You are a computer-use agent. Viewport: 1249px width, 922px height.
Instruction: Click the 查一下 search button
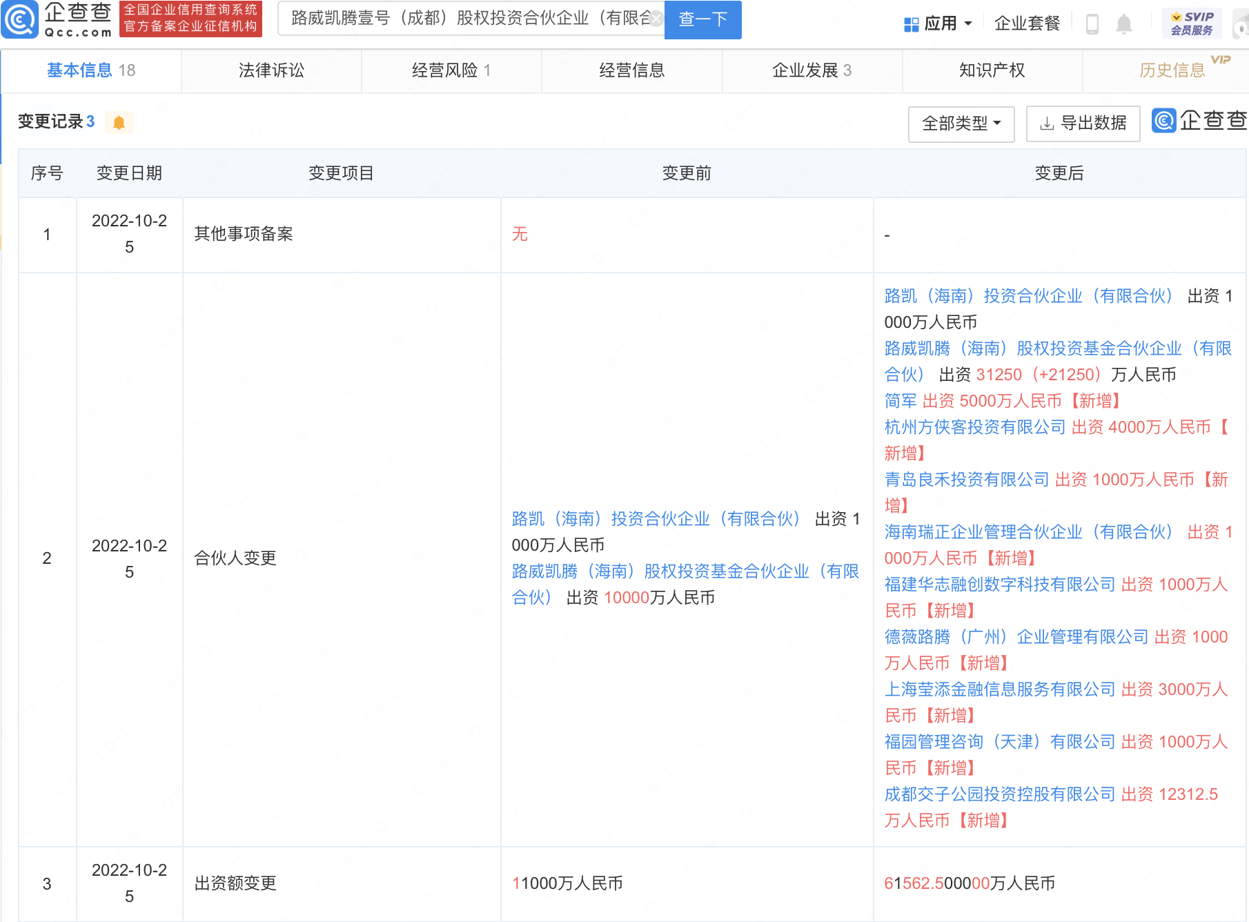point(702,19)
